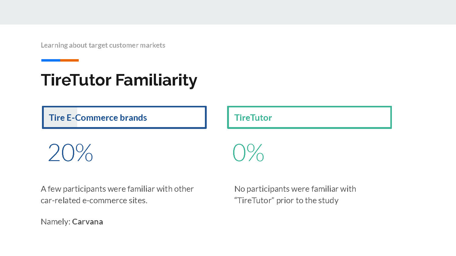Click the gray highlight behind Tire E-Commerce label
Screen dimensions: 456x256
coord(60,117)
